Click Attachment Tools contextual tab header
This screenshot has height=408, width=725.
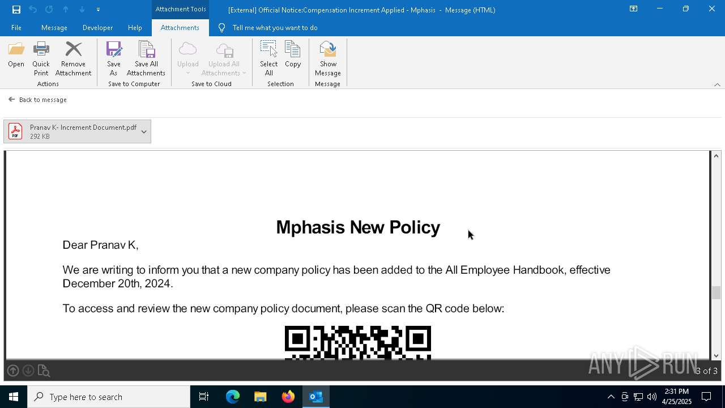(181, 9)
